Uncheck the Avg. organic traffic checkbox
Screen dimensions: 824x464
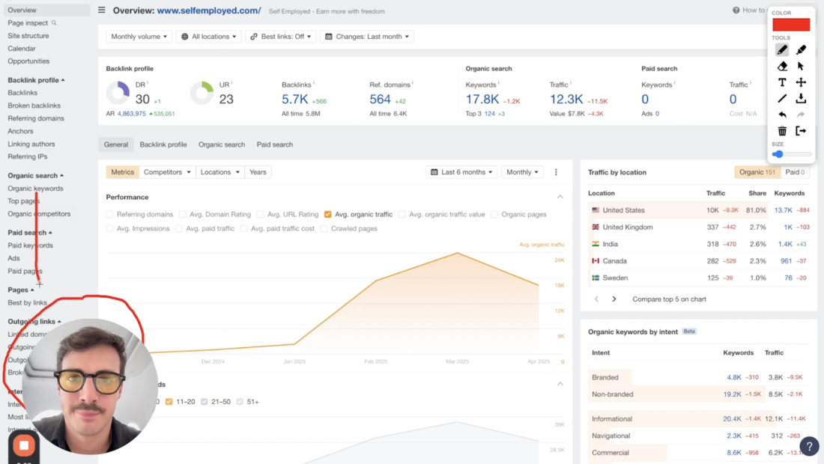(x=328, y=214)
